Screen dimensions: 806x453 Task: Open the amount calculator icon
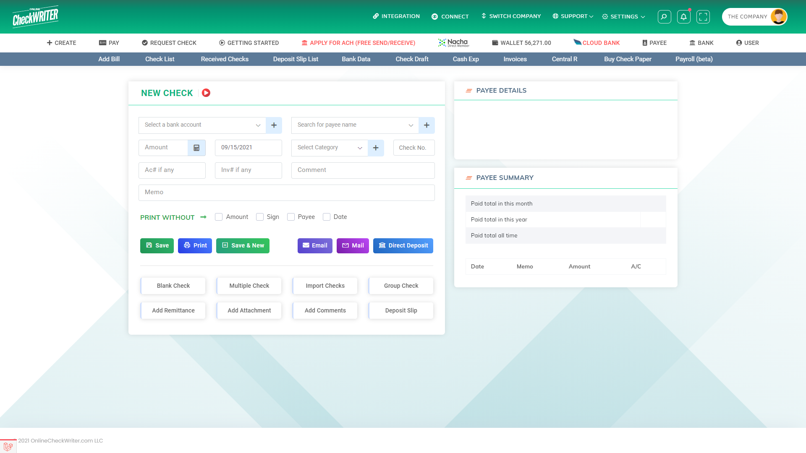[196, 148]
